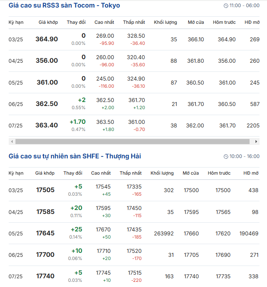The image size is (267, 287).
Task: Click the Mở cửa header in SHFE table
Action: tap(191, 173)
